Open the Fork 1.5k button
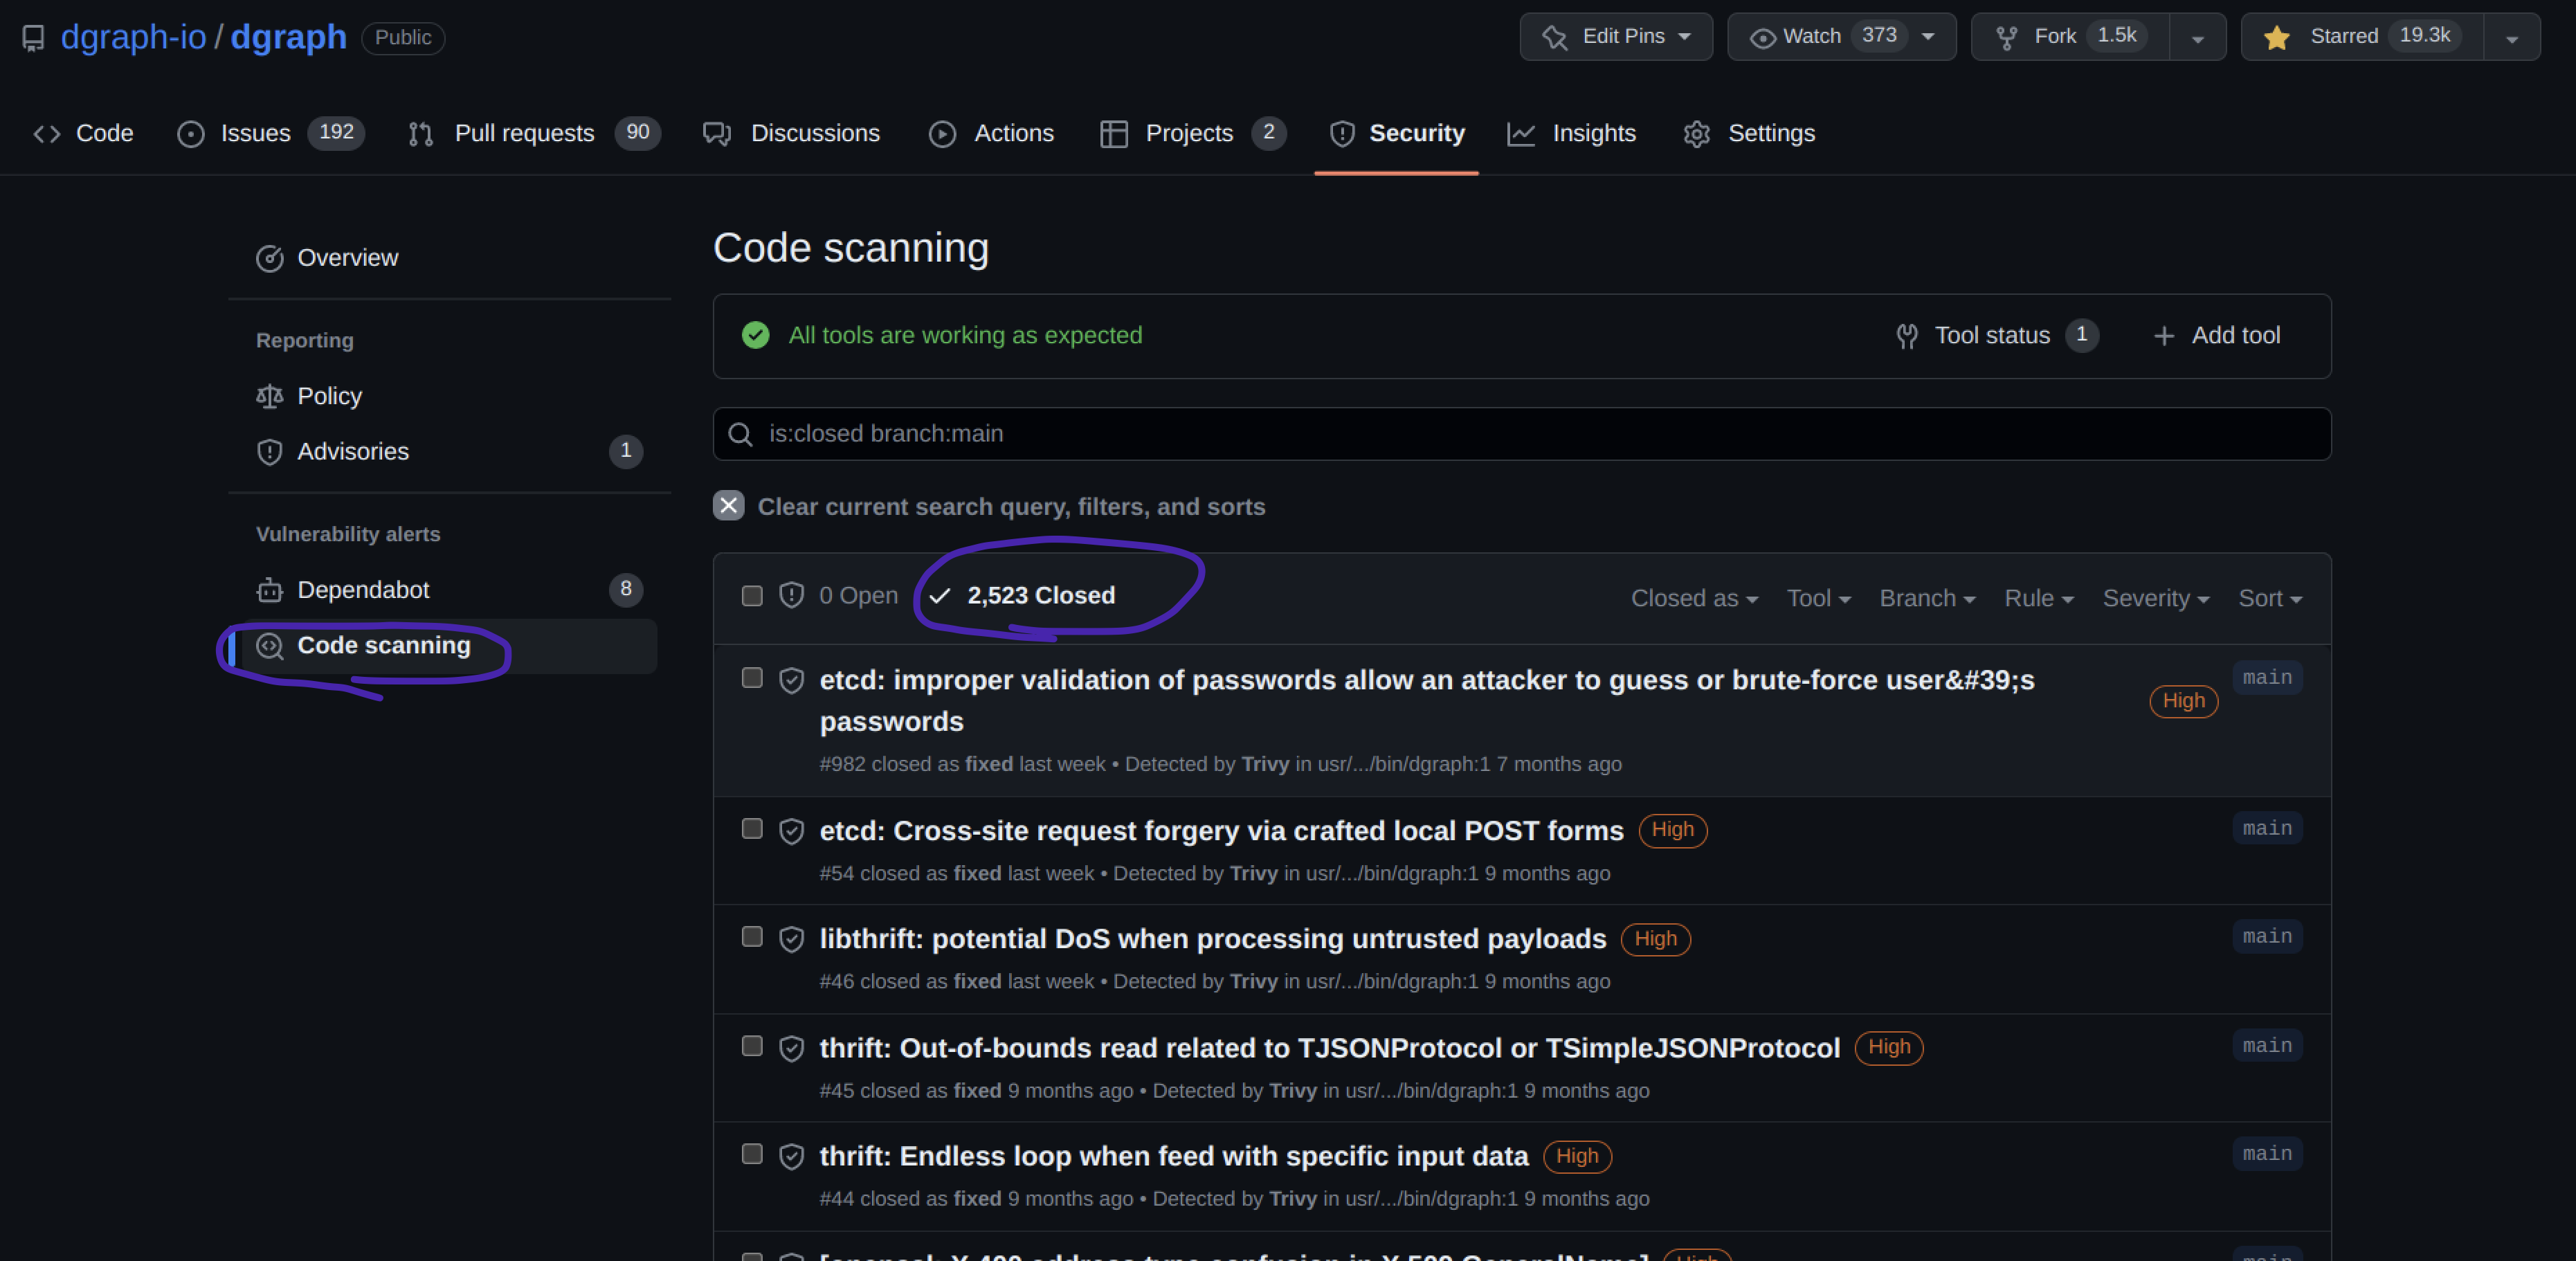 tap(2070, 37)
